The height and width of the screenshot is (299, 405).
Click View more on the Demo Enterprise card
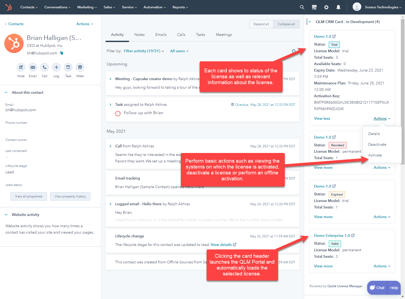pyautogui.click(x=323, y=266)
